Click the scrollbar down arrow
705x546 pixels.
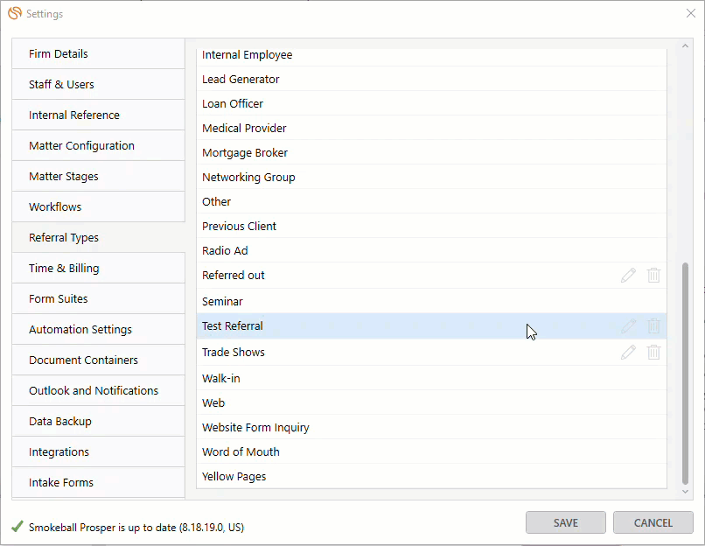point(685,493)
